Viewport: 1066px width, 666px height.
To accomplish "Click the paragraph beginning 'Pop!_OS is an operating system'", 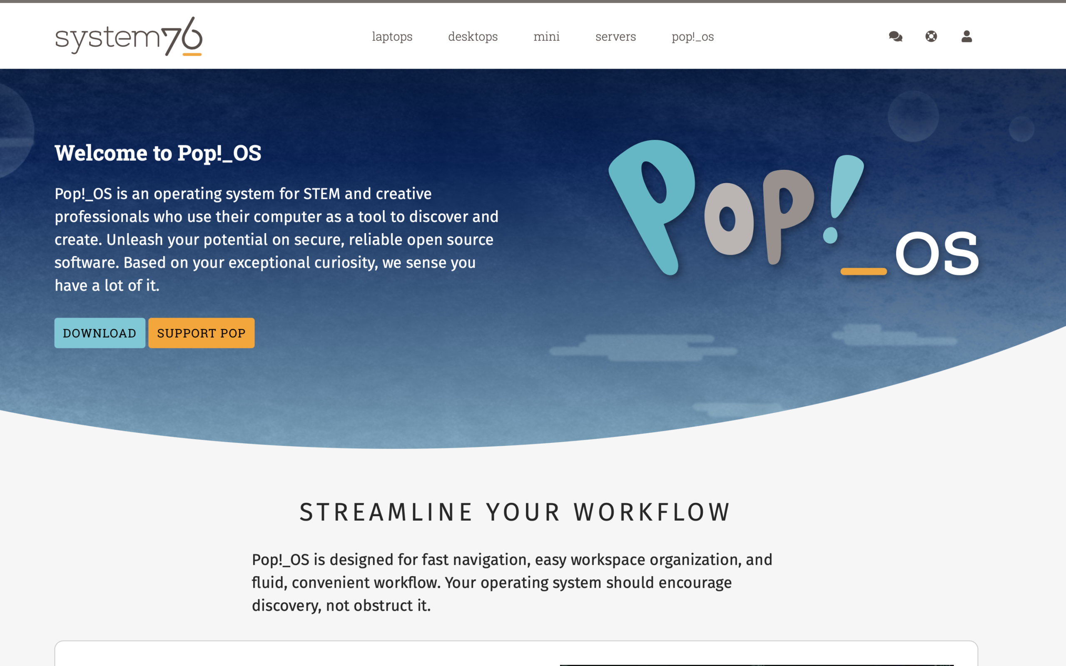I will (x=276, y=240).
